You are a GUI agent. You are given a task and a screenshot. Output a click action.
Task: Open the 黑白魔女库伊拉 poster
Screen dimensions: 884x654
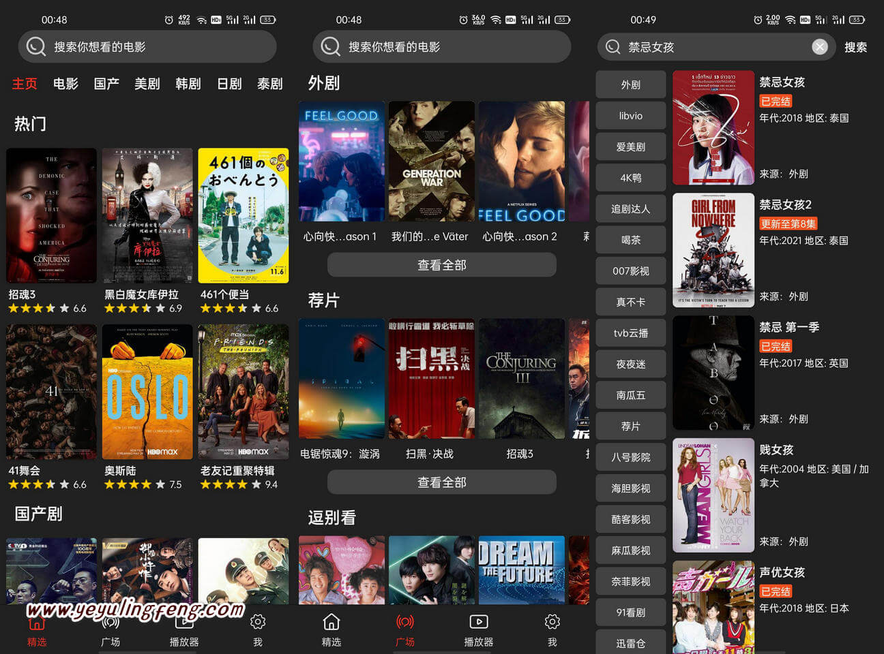point(147,215)
